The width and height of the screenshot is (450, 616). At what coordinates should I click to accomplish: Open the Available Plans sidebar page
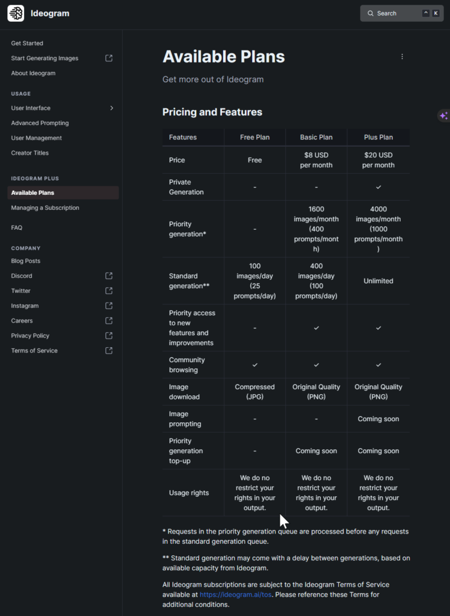click(32, 193)
